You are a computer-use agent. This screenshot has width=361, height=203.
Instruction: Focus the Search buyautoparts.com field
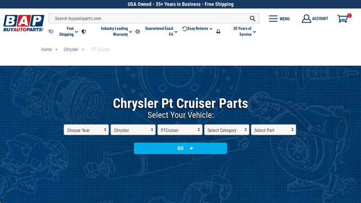pos(154,18)
